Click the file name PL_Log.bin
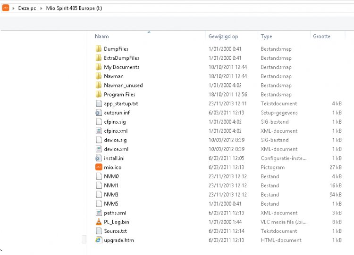This screenshot has height=255, width=354. coord(117,222)
